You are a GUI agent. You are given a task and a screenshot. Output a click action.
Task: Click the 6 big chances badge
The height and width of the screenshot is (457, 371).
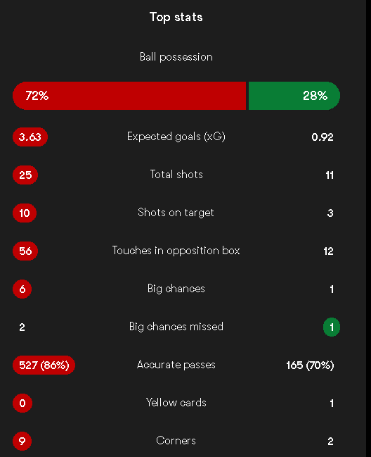pyautogui.click(x=22, y=289)
